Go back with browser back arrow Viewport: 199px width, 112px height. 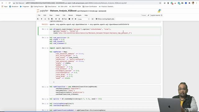point(2,3)
